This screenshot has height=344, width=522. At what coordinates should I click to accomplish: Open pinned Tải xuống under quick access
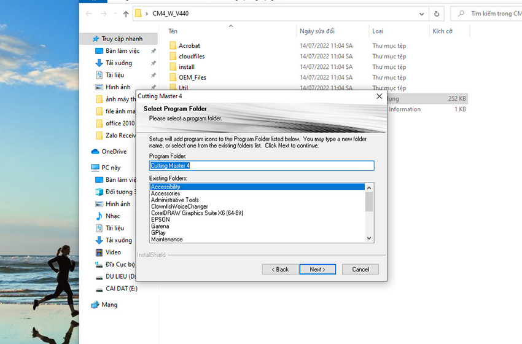tap(119, 63)
